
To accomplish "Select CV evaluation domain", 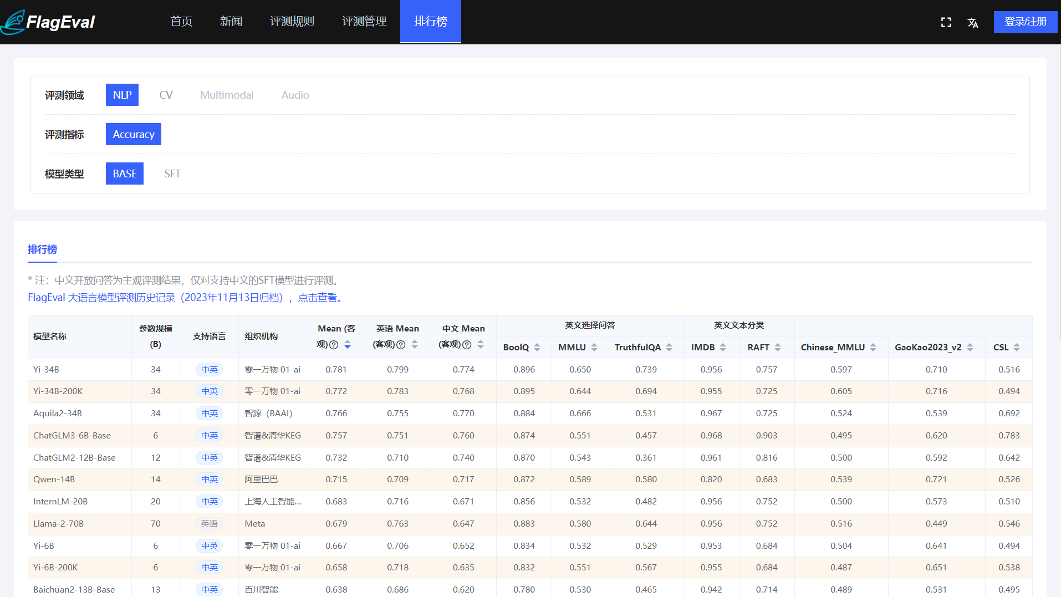I will click(166, 95).
